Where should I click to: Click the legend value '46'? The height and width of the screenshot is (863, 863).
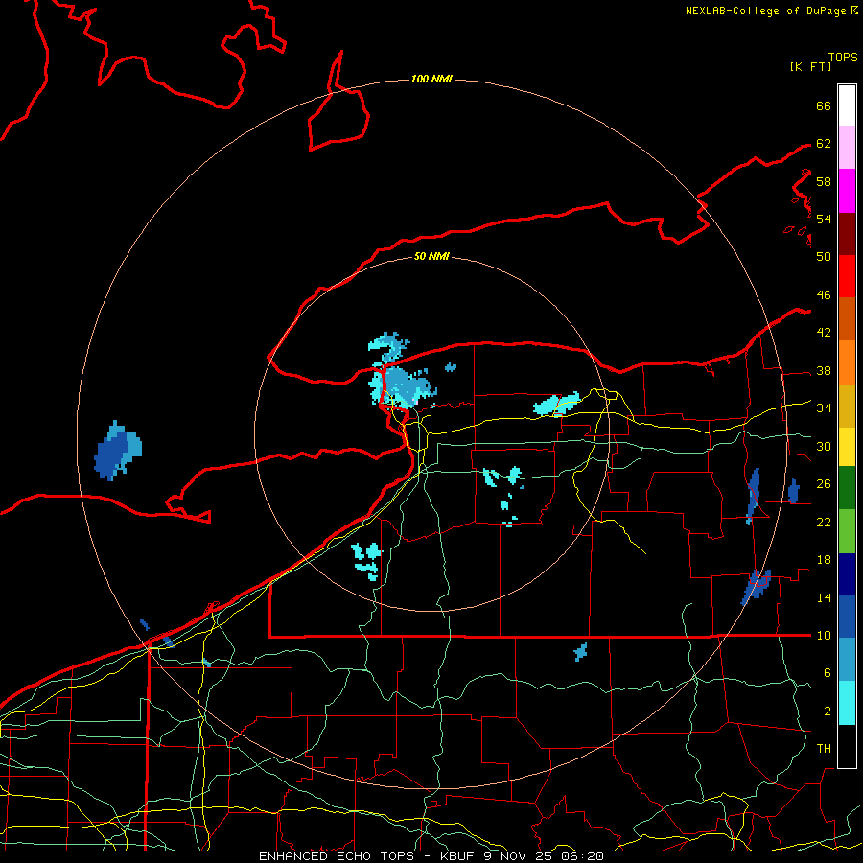point(824,295)
